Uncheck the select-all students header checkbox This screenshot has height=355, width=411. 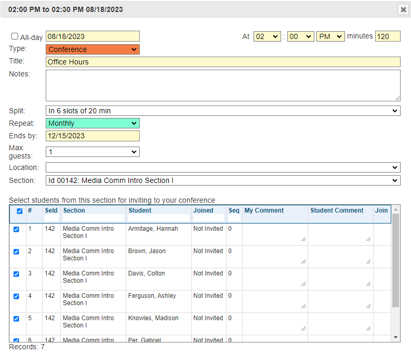coord(19,211)
